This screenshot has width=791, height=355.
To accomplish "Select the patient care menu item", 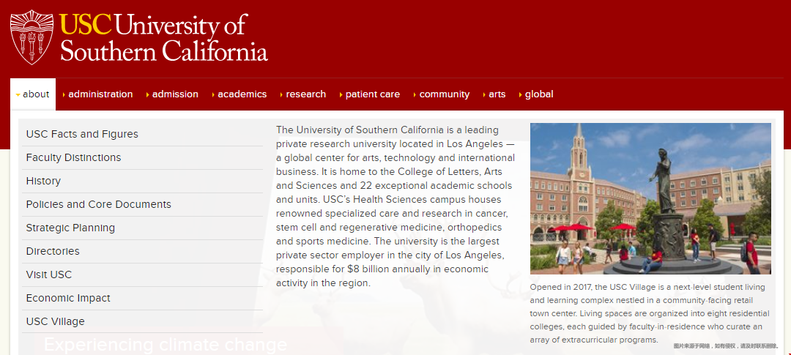I will [x=372, y=94].
